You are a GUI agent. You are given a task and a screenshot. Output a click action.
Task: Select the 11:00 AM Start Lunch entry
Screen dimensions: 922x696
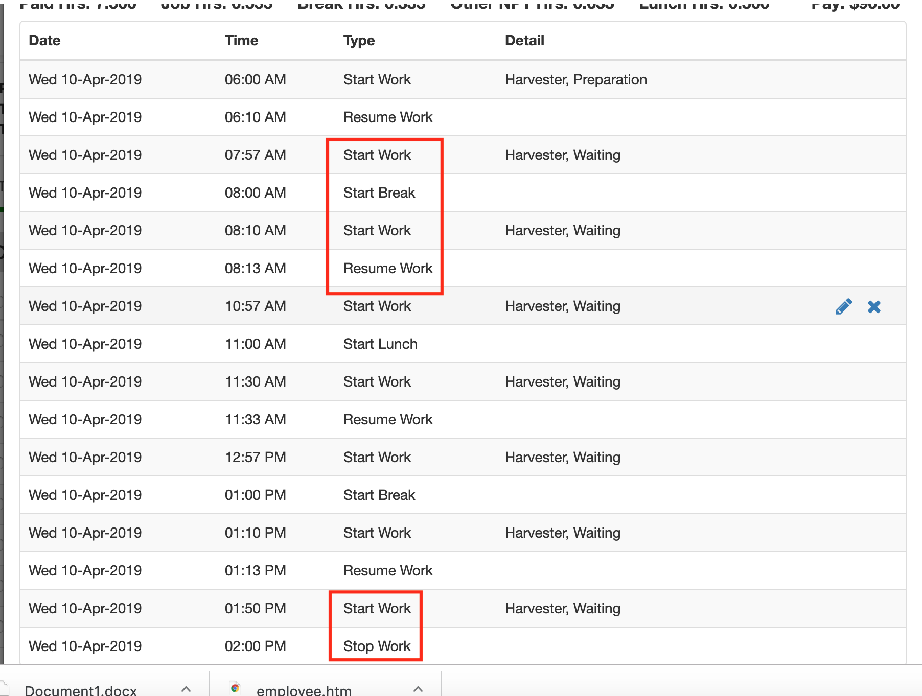pos(380,344)
